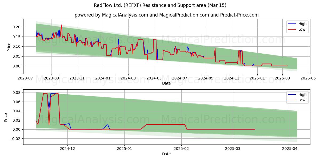Click the 2024-11 date tick label
This screenshot has width=320, height=160.
click(231, 79)
